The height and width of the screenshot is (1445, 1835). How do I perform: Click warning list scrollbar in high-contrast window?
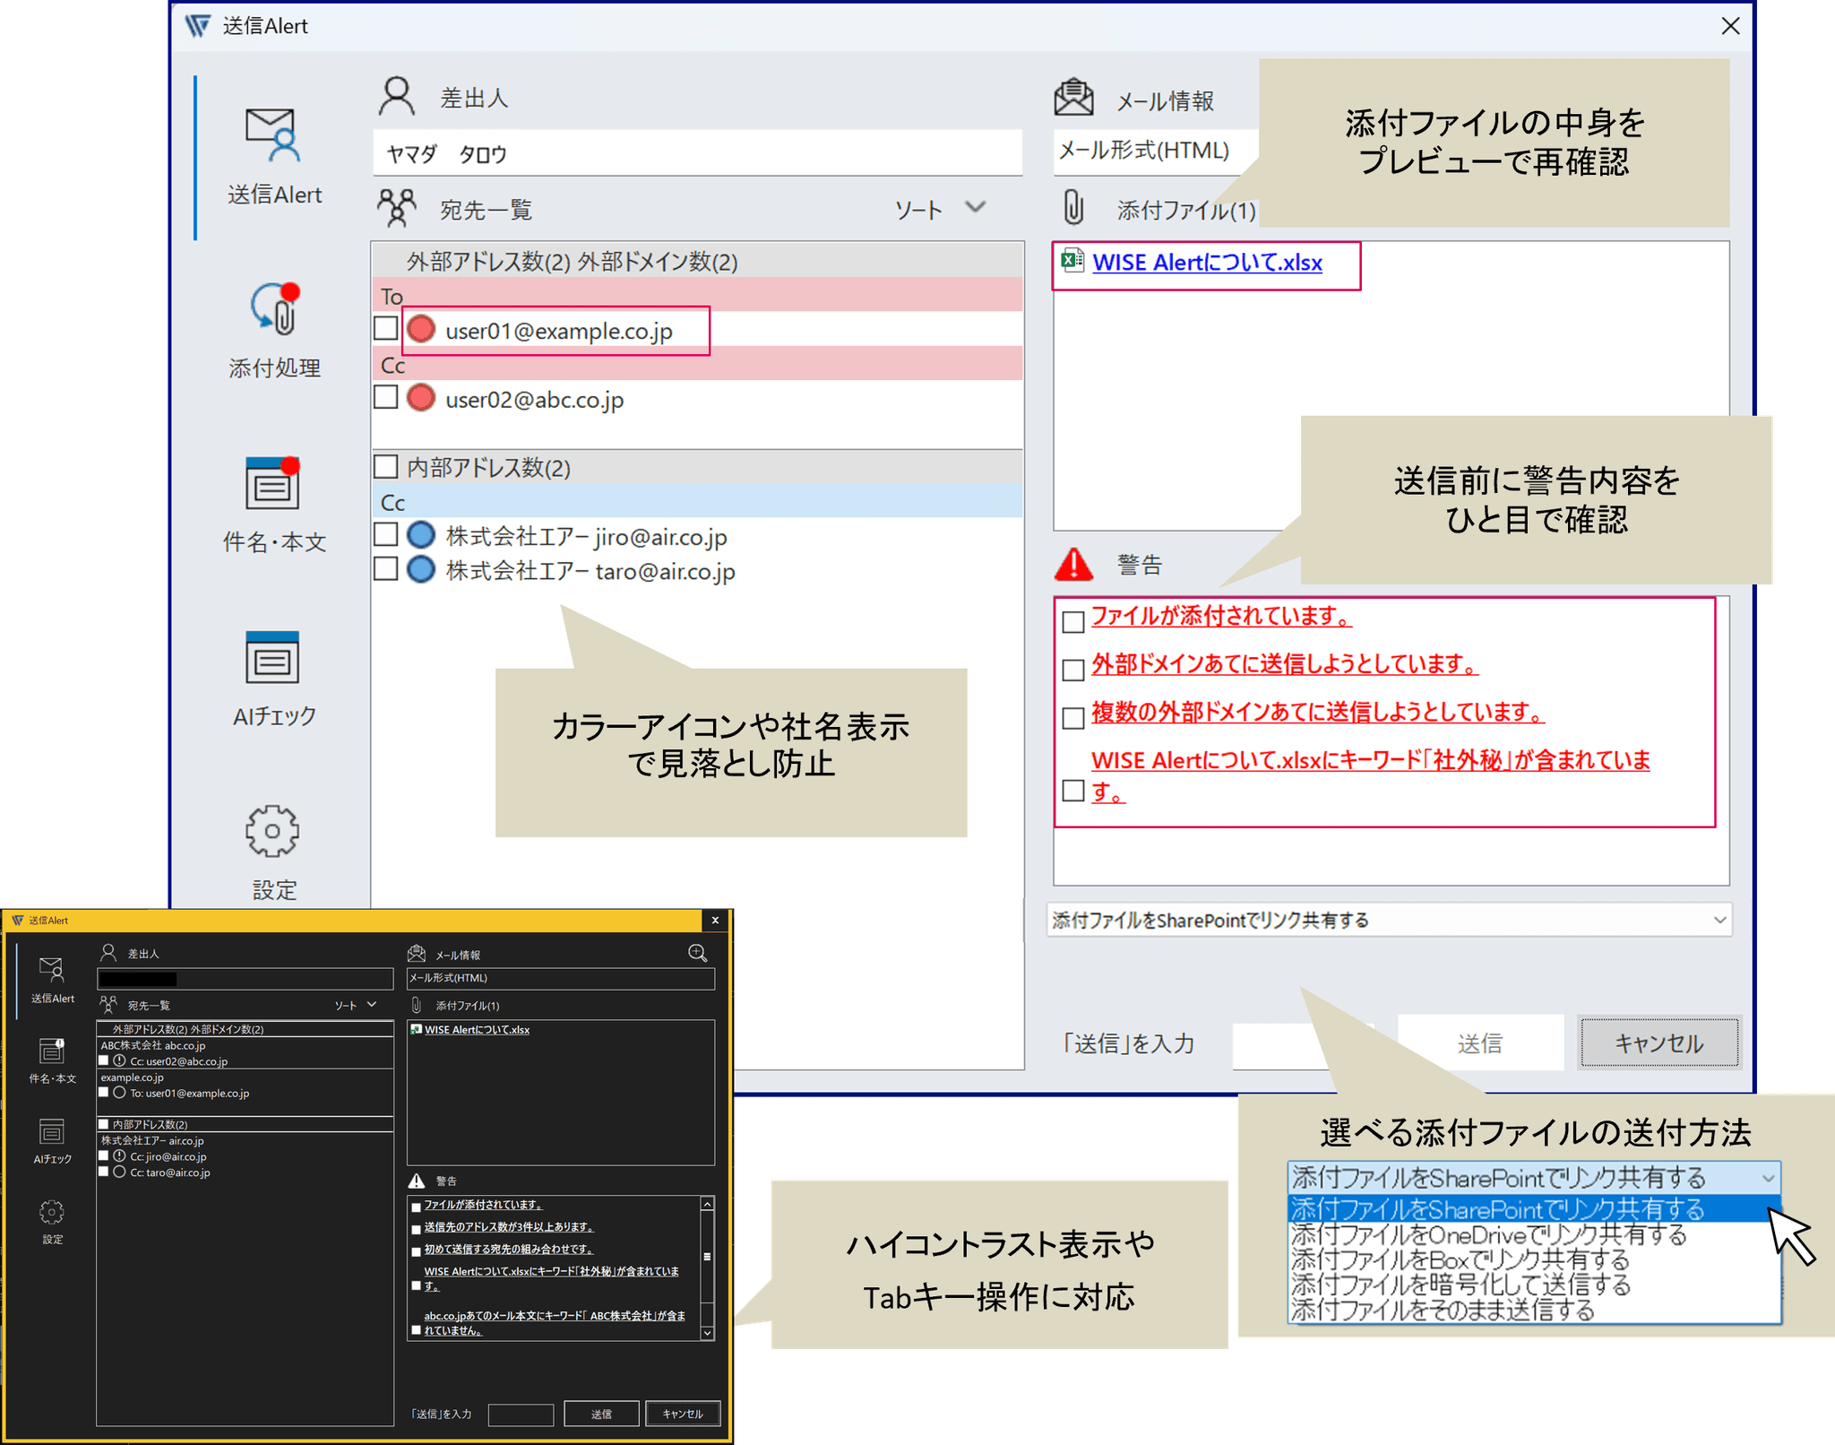coord(707,1268)
